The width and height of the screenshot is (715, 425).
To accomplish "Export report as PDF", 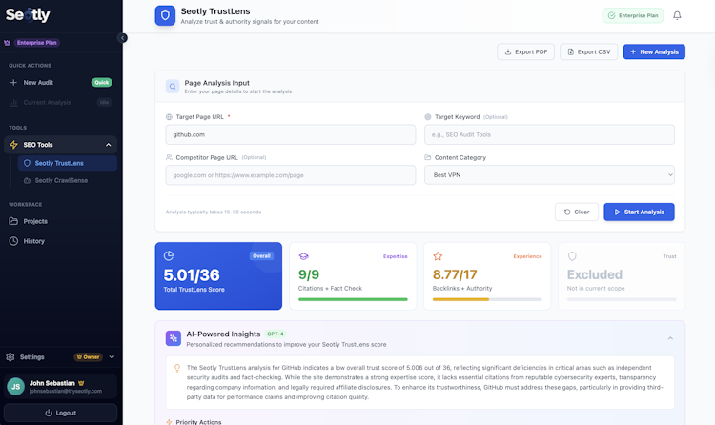I will [525, 52].
